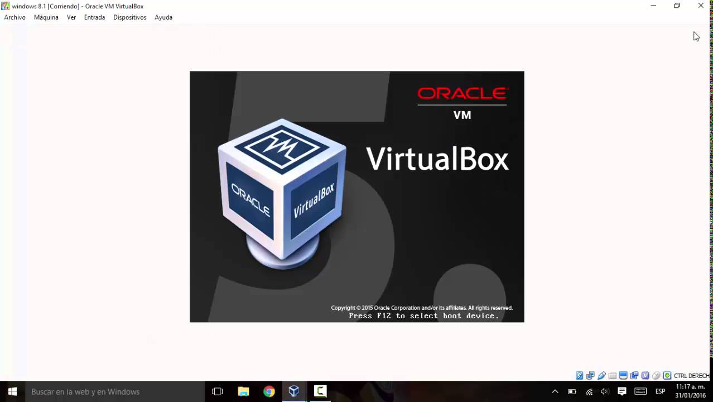Open the volume speaker tray icon
Screen dimensions: 713x402
pos(604,391)
